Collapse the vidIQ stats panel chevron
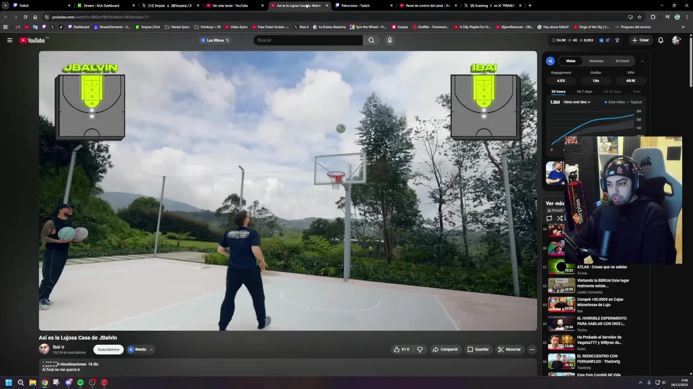This screenshot has height=389, width=693. tap(642, 61)
